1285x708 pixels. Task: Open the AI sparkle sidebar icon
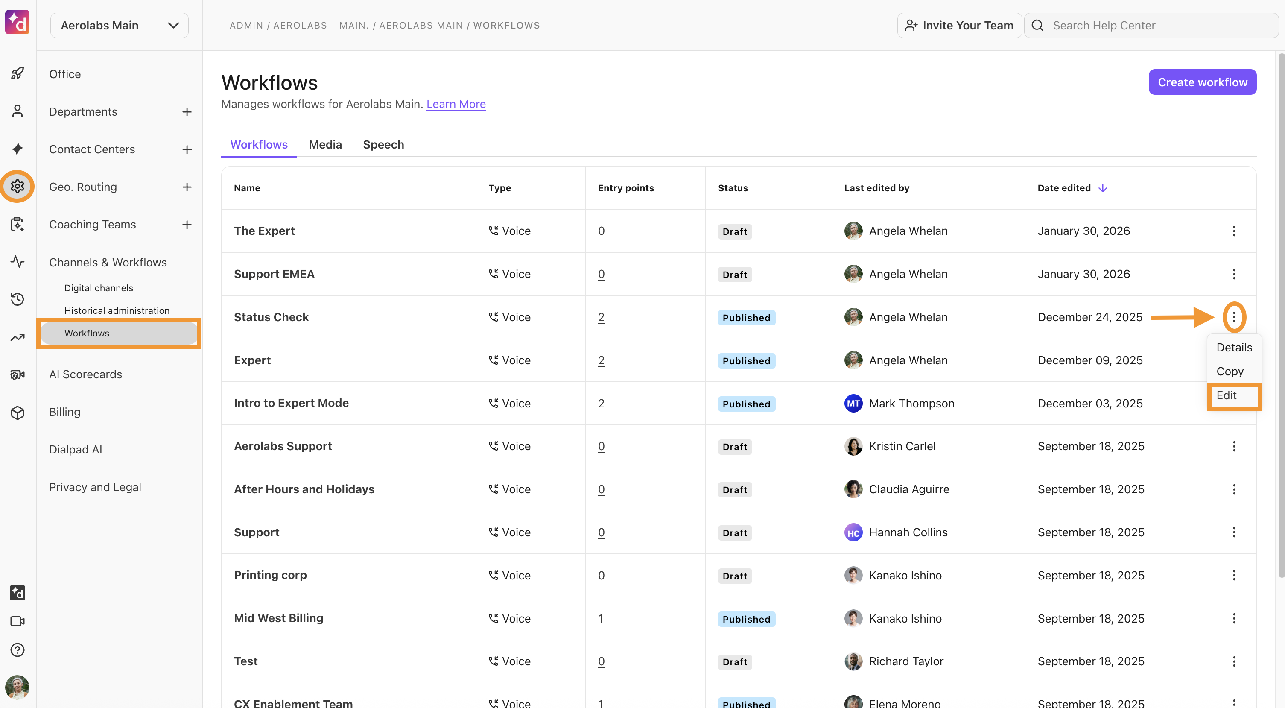pyautogui.click(x=18, y=148)
